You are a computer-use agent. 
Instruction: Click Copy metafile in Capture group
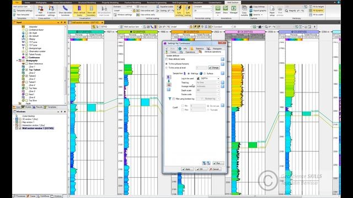click(x=244, y=11)
